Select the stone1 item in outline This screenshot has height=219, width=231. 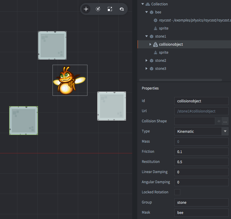coord(161,36)
